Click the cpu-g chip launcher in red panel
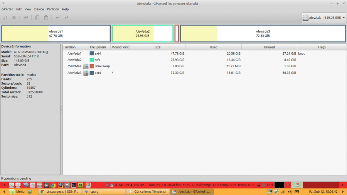The width and height of the screenshot is (347, 195). pos(26,185)
